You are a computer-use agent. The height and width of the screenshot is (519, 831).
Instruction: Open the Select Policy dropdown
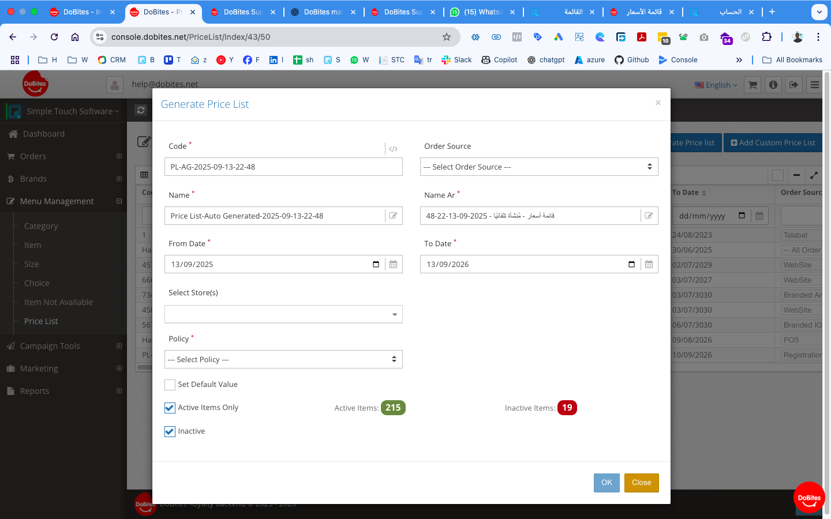[283, 359]
